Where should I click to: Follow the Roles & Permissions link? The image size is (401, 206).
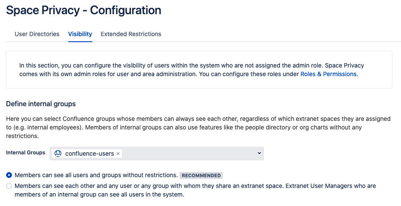(328, 74)
